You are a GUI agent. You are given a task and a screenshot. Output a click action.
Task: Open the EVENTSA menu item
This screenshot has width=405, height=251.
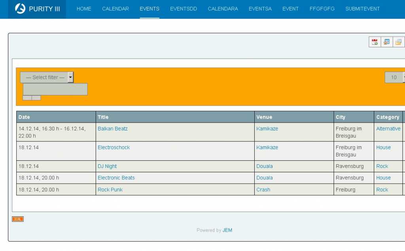click(260, 9)
